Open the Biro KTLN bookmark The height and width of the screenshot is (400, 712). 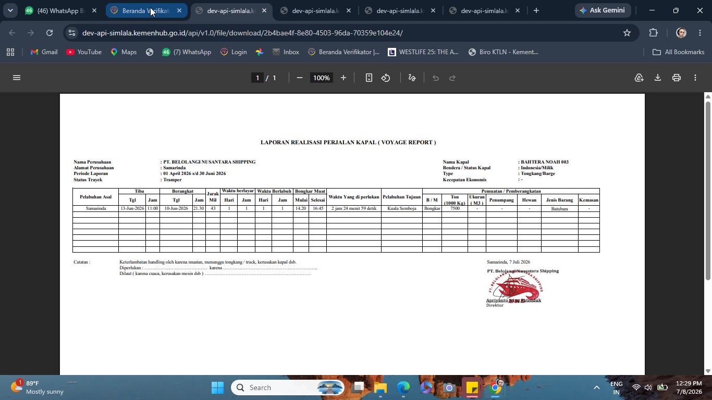click(x=504, y=52)
